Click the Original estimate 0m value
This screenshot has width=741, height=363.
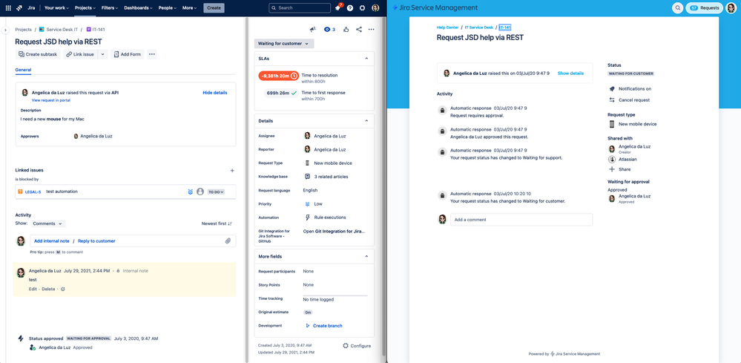(x=308, y=313)
